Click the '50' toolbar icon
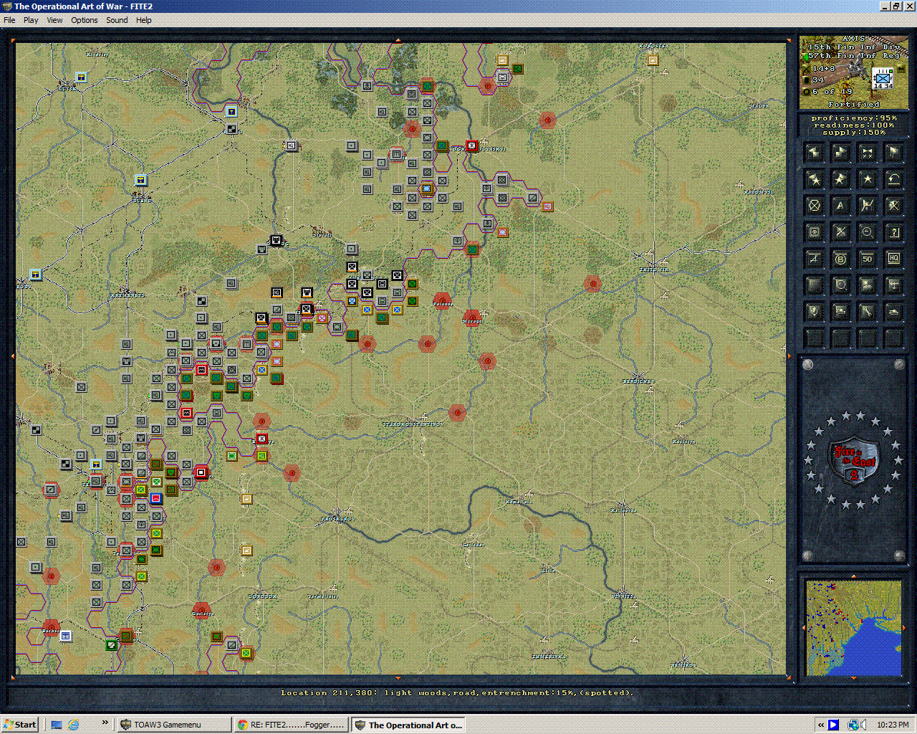The image size is (917, 734). click(x=867, y=259)
